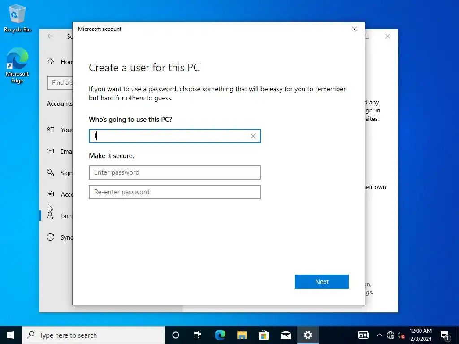459x344 pixels.
Task: Open File Explorer from the taskbar
Action: [x=242, y=335]
